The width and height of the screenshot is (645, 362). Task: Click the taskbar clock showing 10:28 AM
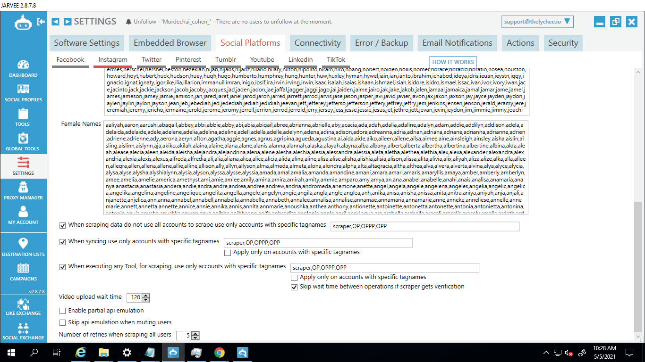click(604, 352)
